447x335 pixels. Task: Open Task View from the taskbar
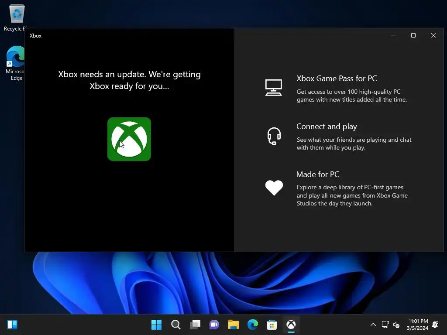(x=195, y=325)
